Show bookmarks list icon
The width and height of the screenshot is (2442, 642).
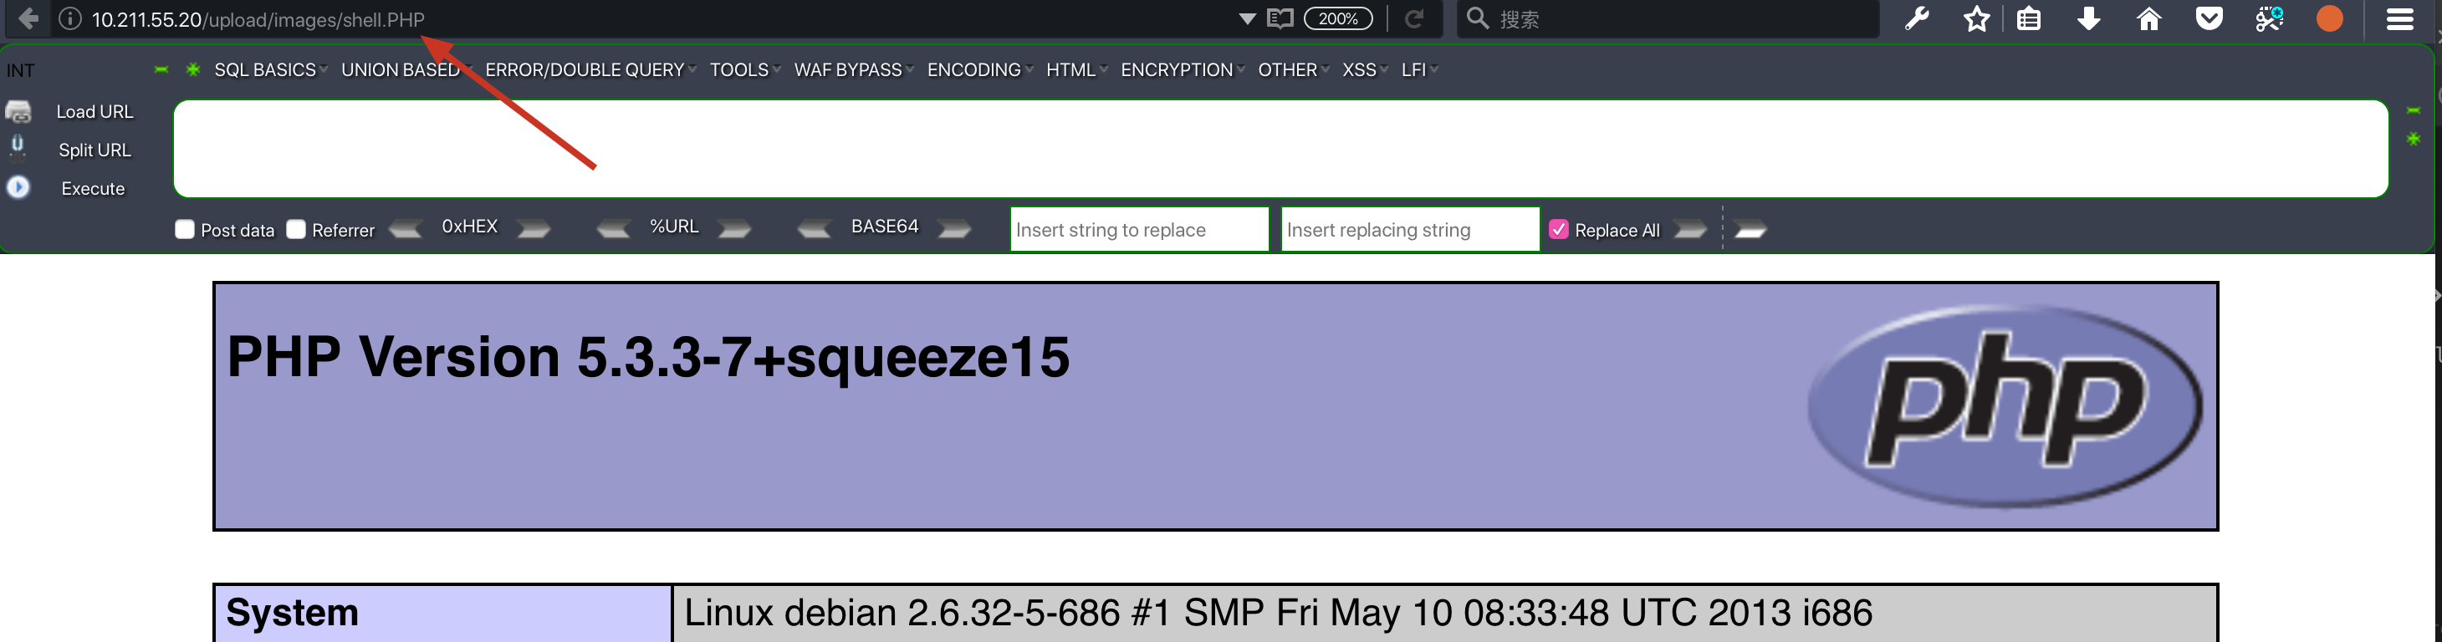pos(2028,19)
